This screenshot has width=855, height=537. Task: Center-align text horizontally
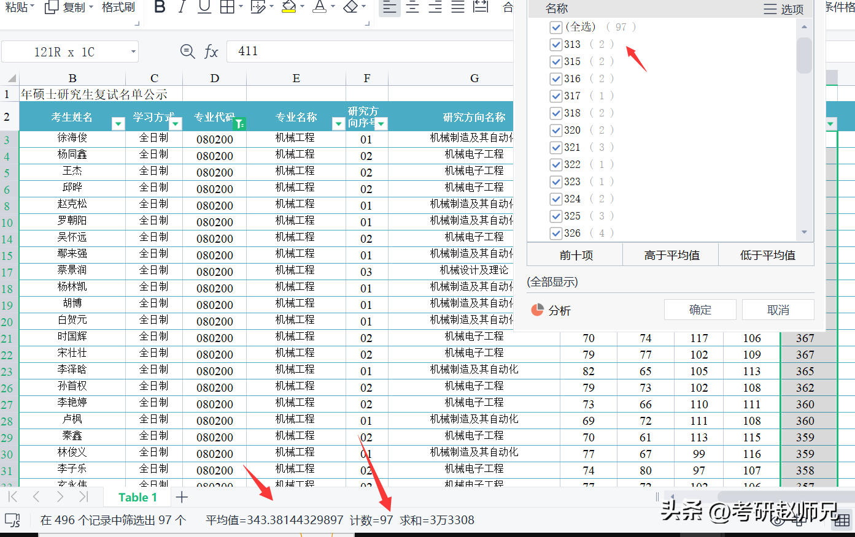[412, 7]
